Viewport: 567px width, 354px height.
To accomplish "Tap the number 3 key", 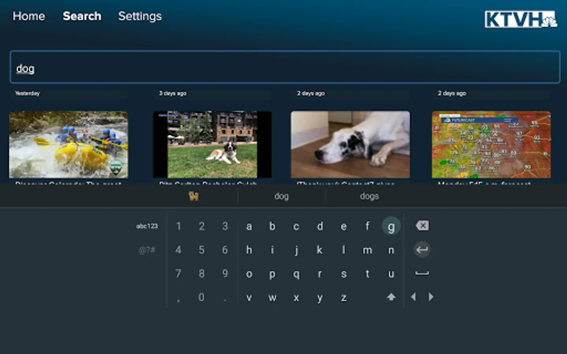I will pyautogui.click(x=225, y=226).
